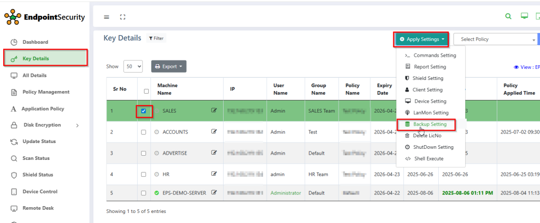The image size is (540, 223).
Task: Click the fullscreen expand icon
Action: point(123,17)
